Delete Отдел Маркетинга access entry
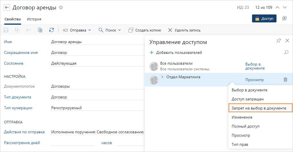 285,80
